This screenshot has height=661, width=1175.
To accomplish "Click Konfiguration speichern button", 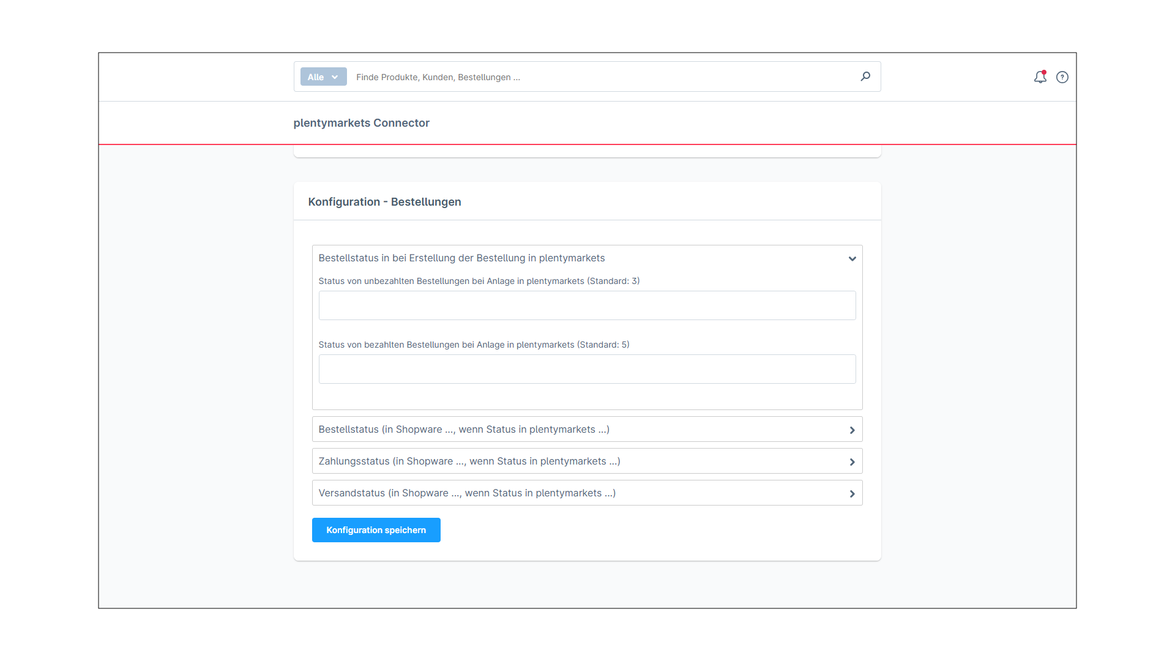I will [x=376, y=529].
